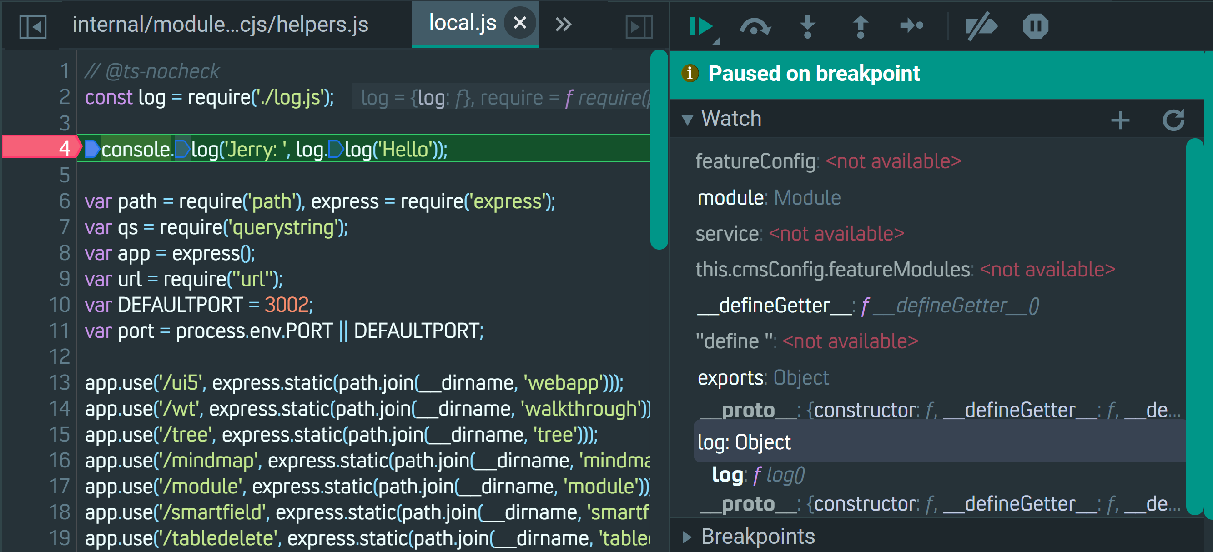Screen dimensions: 1213x552
Task: Step over next function call
Action: coord(755,26)
